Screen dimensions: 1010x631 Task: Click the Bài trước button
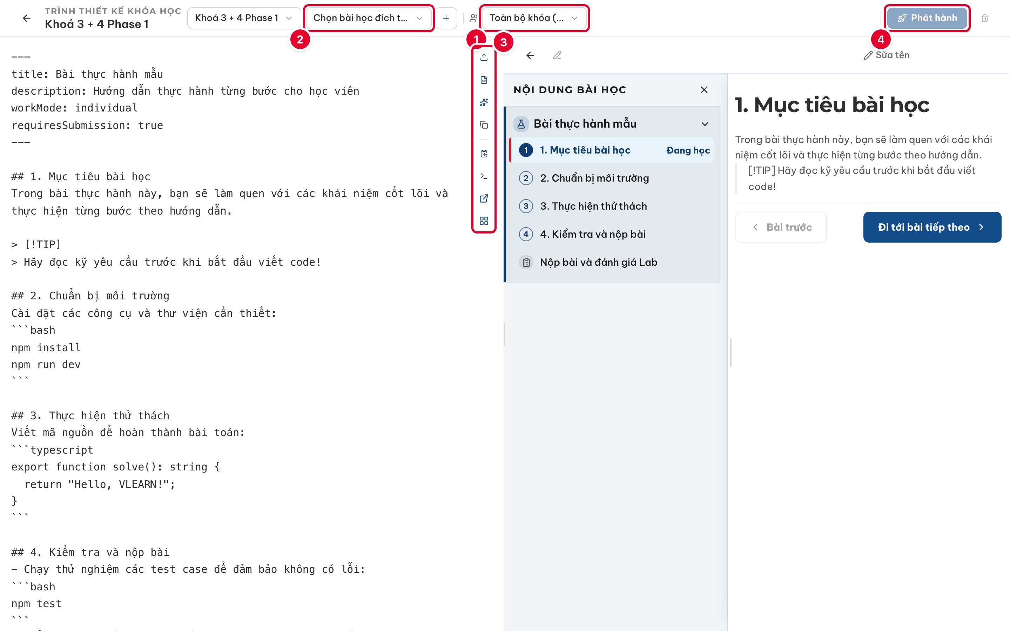tap(781, 227)
